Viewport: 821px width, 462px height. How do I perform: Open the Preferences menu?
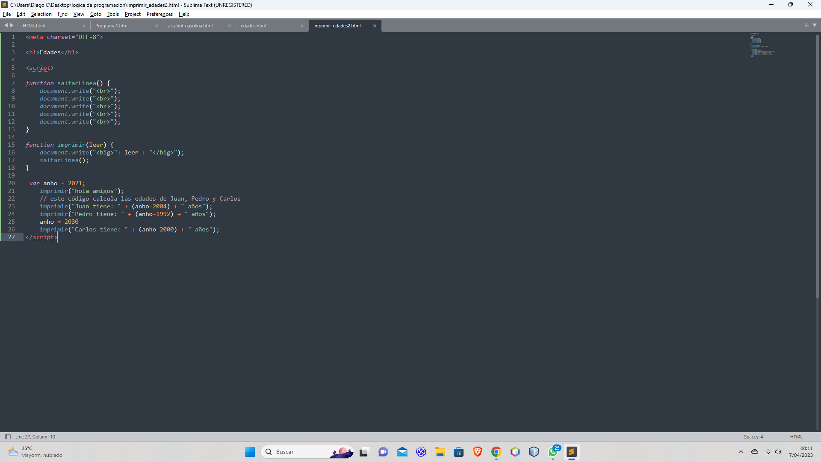[159, 14]
